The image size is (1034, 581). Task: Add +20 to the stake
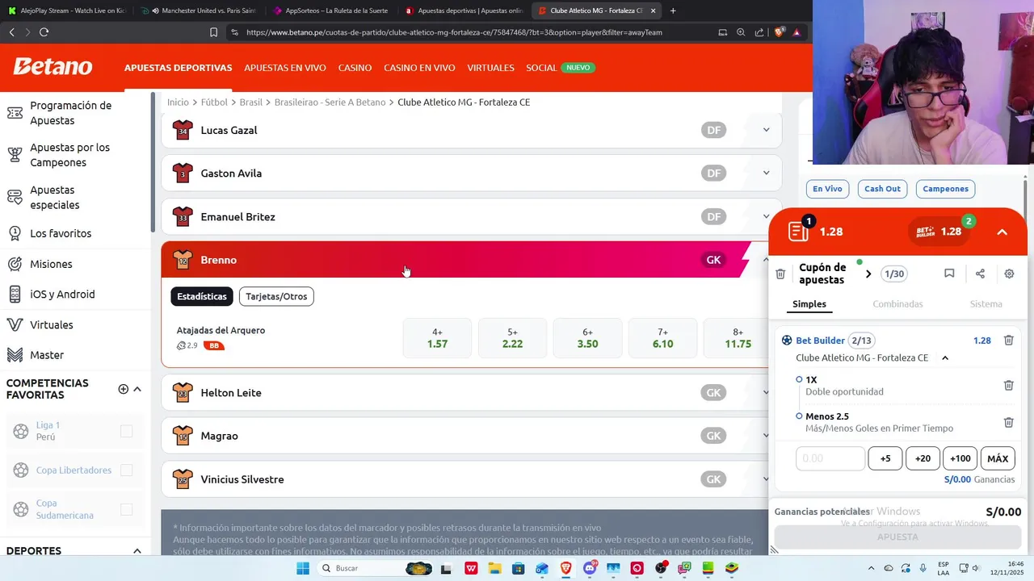tap(923, 458)
